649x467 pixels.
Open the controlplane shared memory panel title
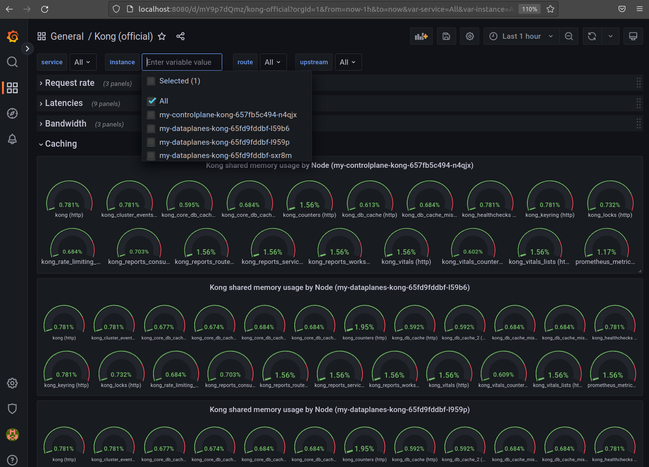[339, 165]
